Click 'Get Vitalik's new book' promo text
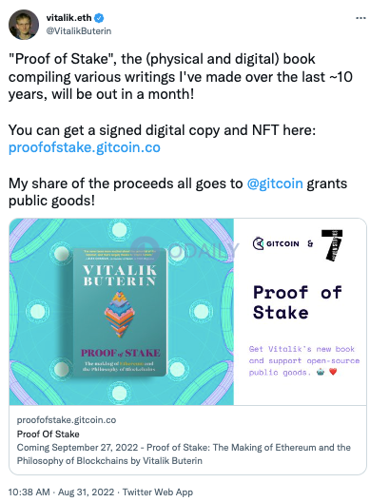This screenshot has width=370, height=502. 302,349
